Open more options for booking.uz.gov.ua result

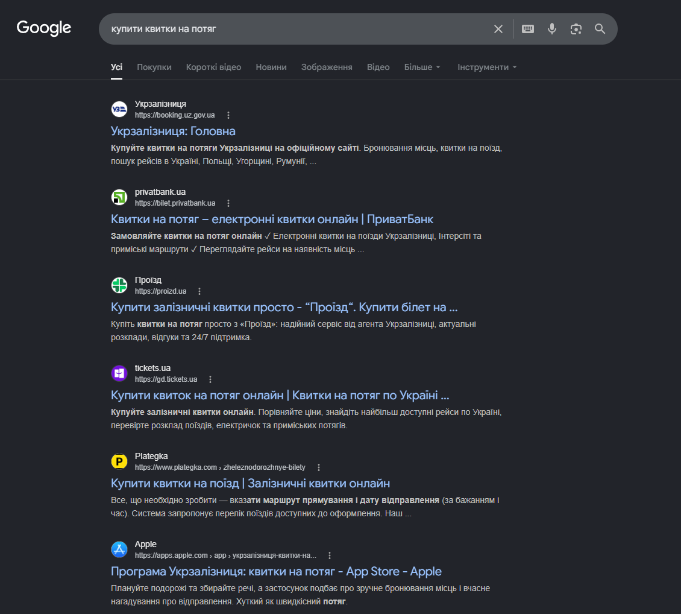(x=228, y=115)
